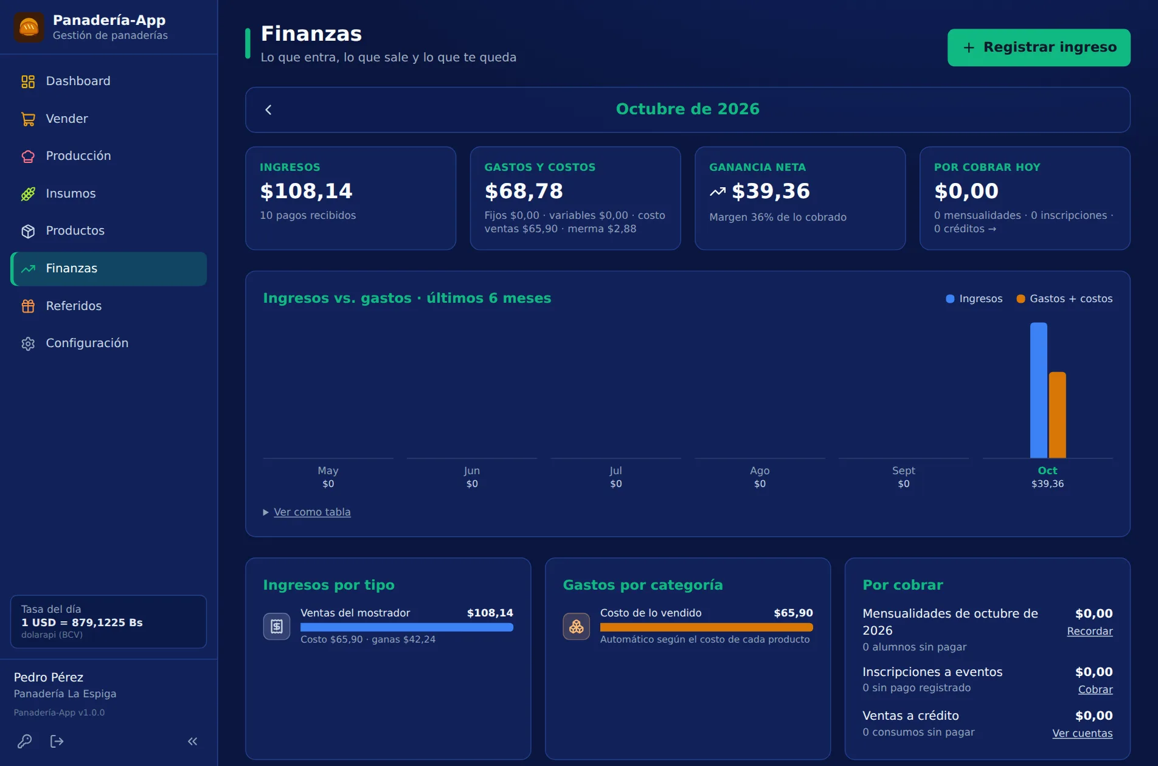The width and height of the screenshot is (1158, 766).
Task: Open the Vender section
Action: pyautogui.click(x=109, y=119)
